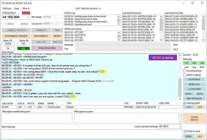Click the END TIME field
Screen dimensions: 207x140
[x=170, y=107]
